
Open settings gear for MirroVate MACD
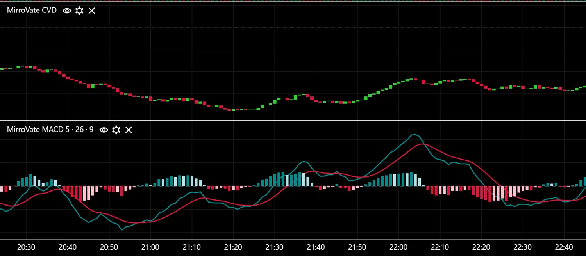[x=116, y=130]
